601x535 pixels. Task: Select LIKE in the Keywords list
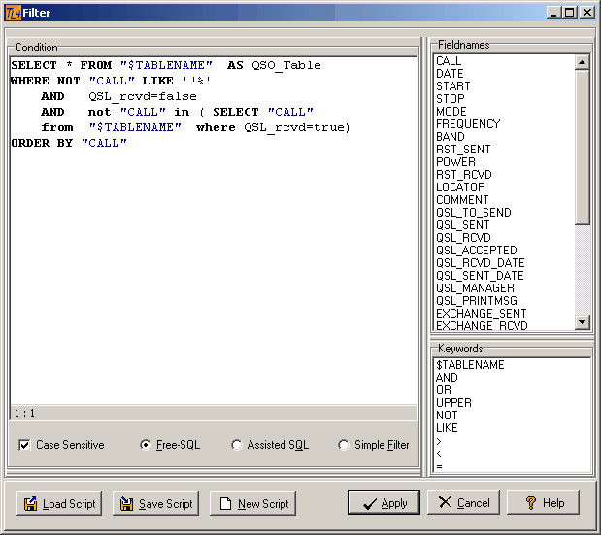447,428
